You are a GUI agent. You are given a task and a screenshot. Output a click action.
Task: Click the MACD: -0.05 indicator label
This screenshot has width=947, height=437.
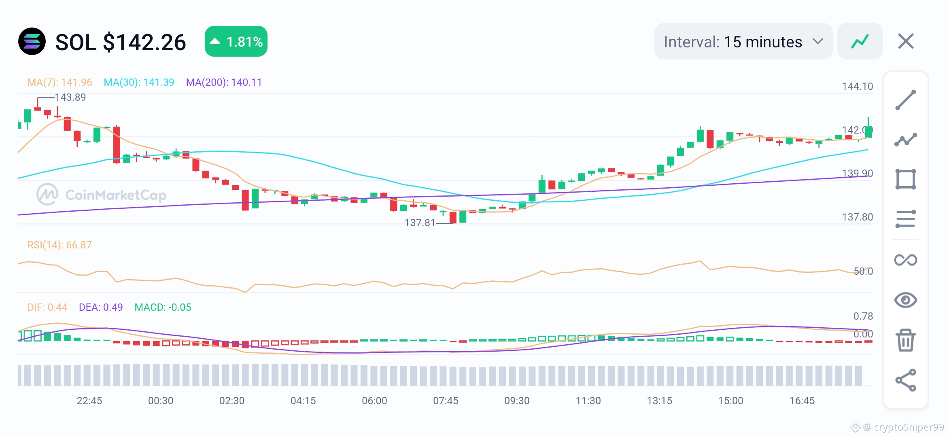163,307
